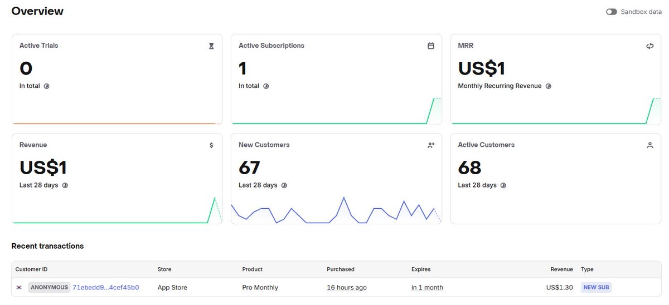669x305 pixels.
Task: Toggle the Sandbox data switch
Action: [612, 12]
